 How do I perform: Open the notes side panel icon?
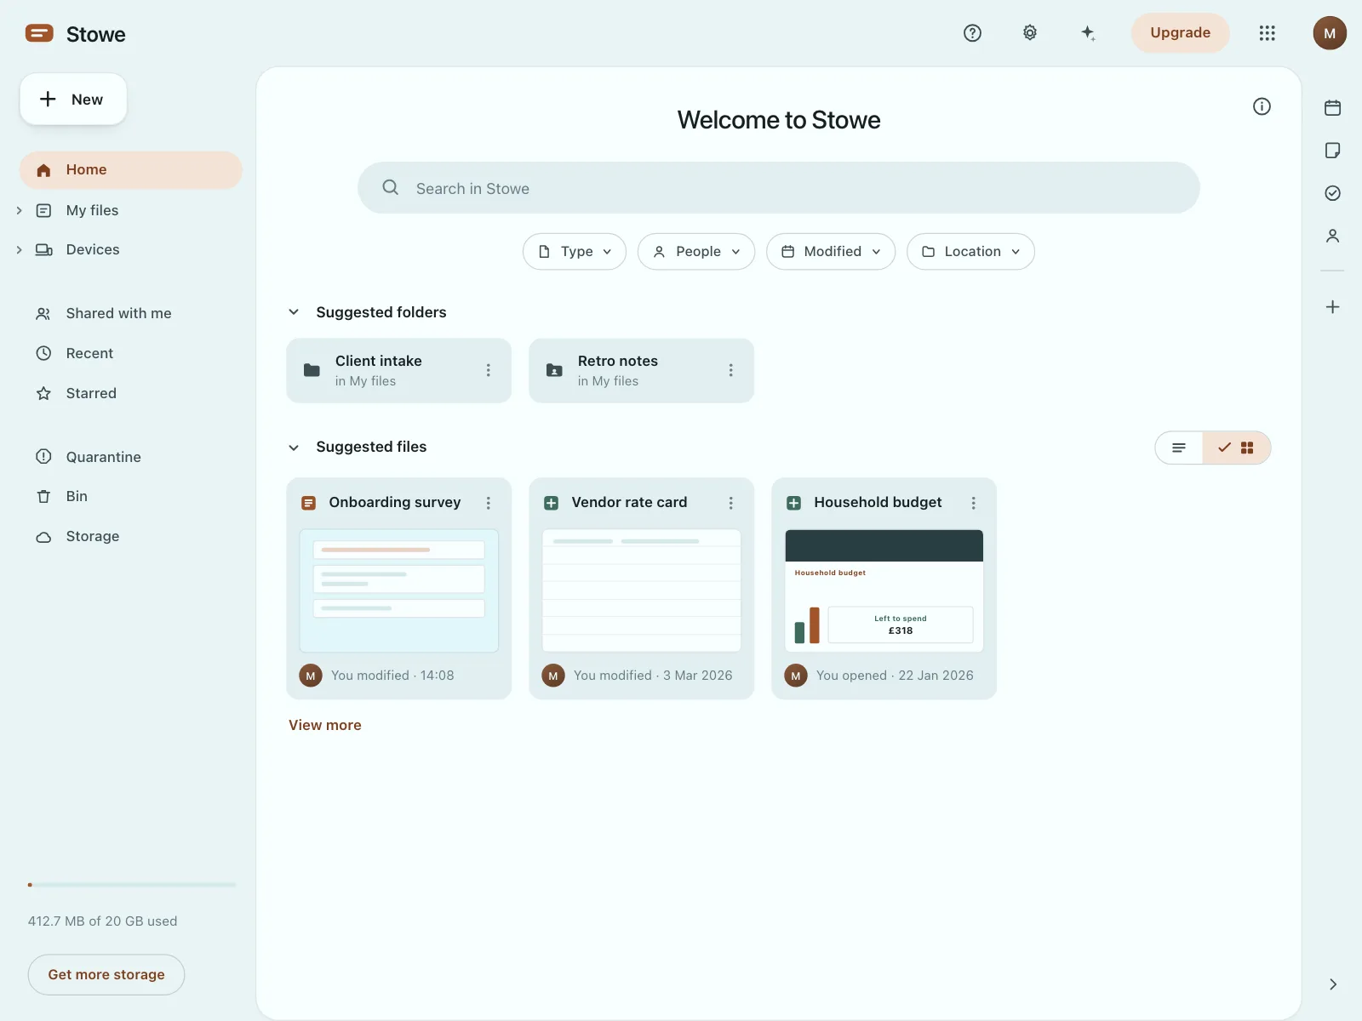pos(1333,151)
